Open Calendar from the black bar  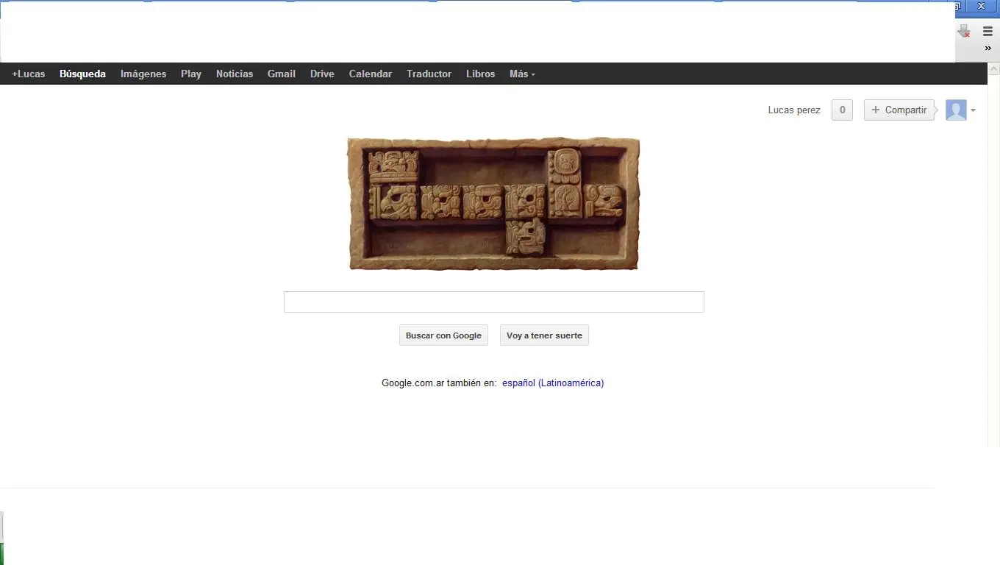pos(371,74)
